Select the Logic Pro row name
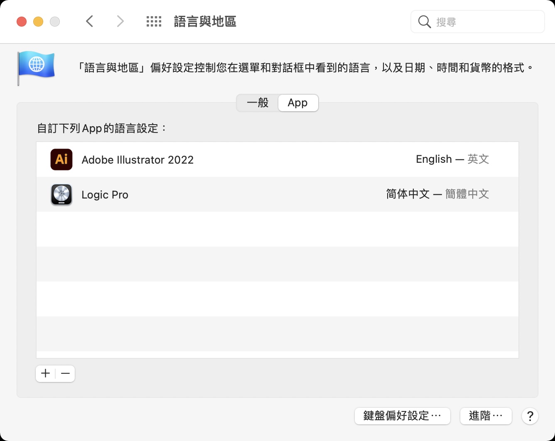555x441 pixels. [x=105, y=195]
